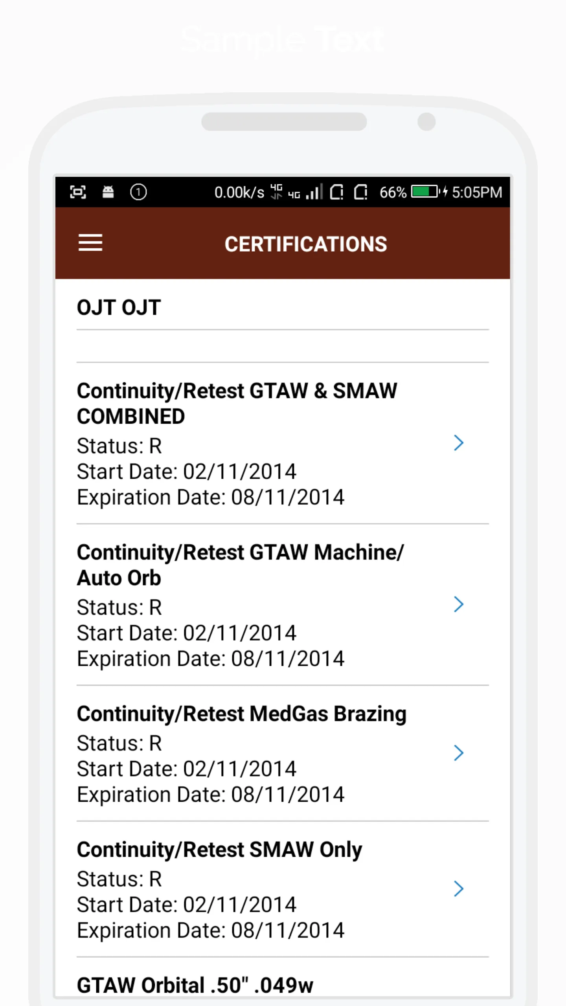The width and height of the screenshot is (566, 1006).
Task: Select GTAW Orbital .50" .049w item
Action: pos(195,985)
